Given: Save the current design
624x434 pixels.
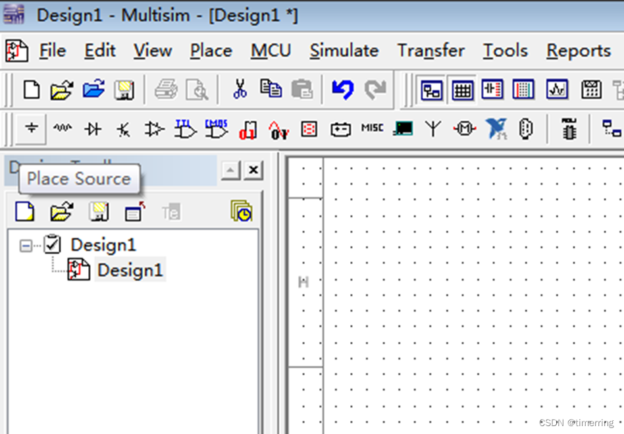Looking at the screenshot, I should coord(124,90).
